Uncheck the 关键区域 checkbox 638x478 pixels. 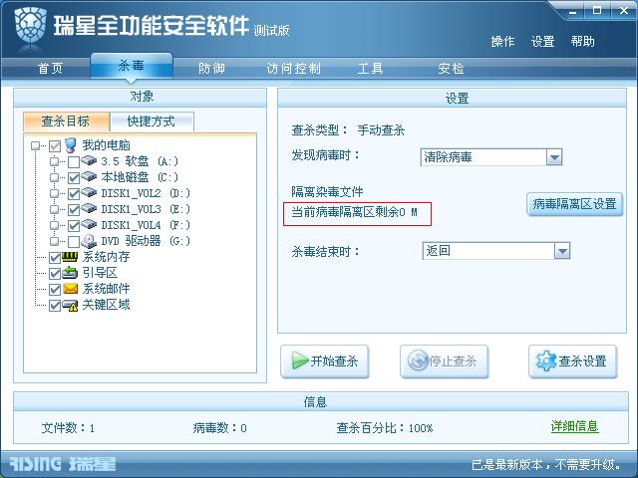point(55,306)
